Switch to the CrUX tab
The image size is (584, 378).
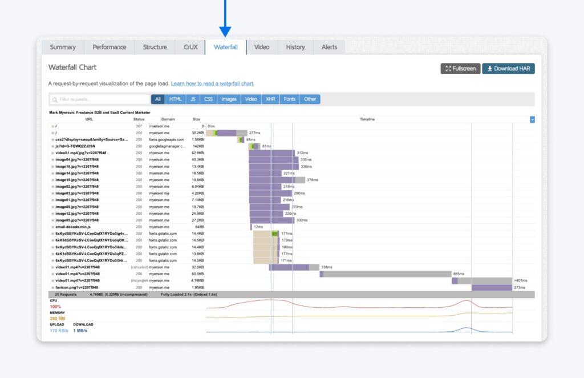click(x=190, y=47)
